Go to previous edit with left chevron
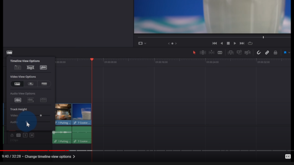This screenshot has width=294, height=165. [x=169, y=44]
